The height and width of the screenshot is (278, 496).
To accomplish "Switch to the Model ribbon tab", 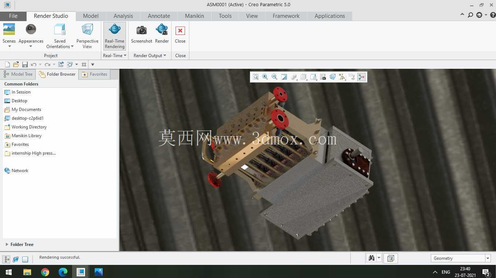I will (x=91, y=16).
